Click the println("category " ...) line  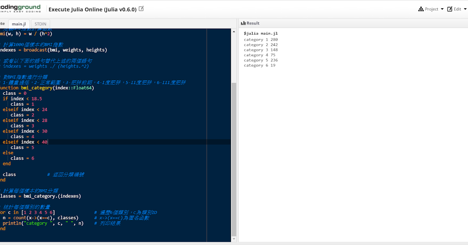43,223
